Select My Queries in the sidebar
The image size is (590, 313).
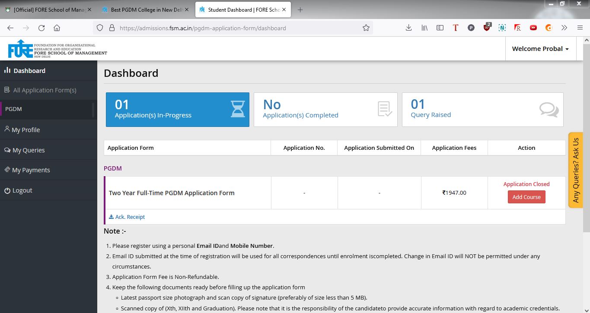pyautogui.click(x=29, y=150)
